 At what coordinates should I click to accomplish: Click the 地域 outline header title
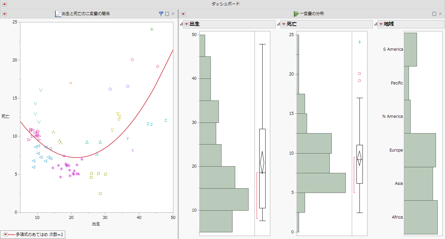[389, 24]
